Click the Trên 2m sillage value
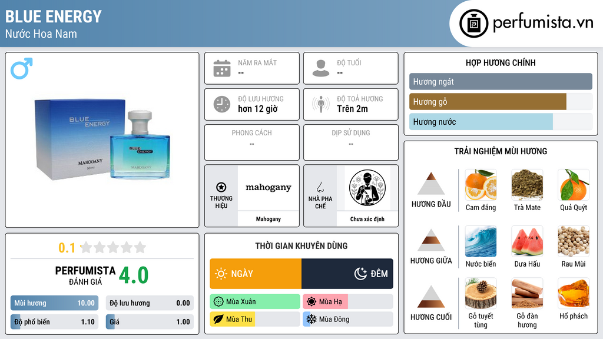The height and width of the screenshot is (339, 603). click(x=353, y=109)
